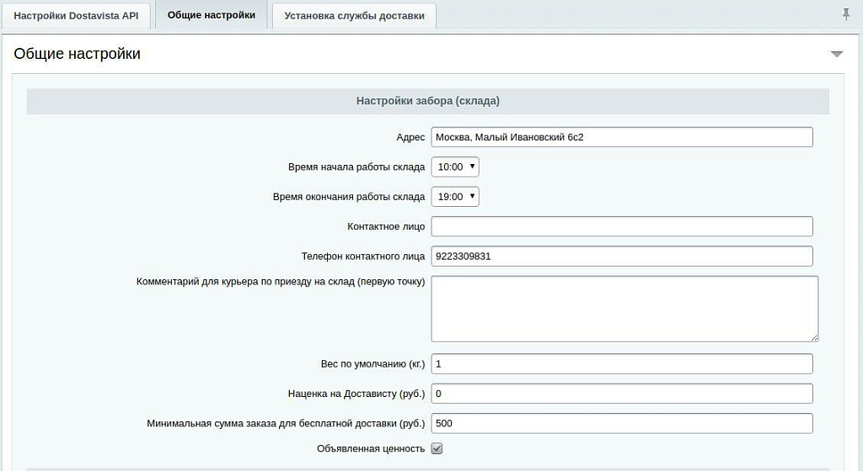This screenshot has width=863, height=471.
Task: Click the comment textarea resize handle
Action: coord(814,337)
